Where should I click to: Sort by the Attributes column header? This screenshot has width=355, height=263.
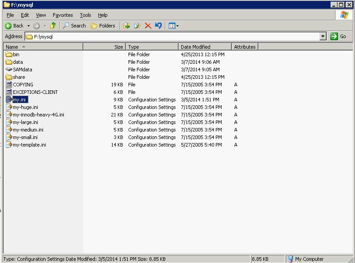click(245, 47)
